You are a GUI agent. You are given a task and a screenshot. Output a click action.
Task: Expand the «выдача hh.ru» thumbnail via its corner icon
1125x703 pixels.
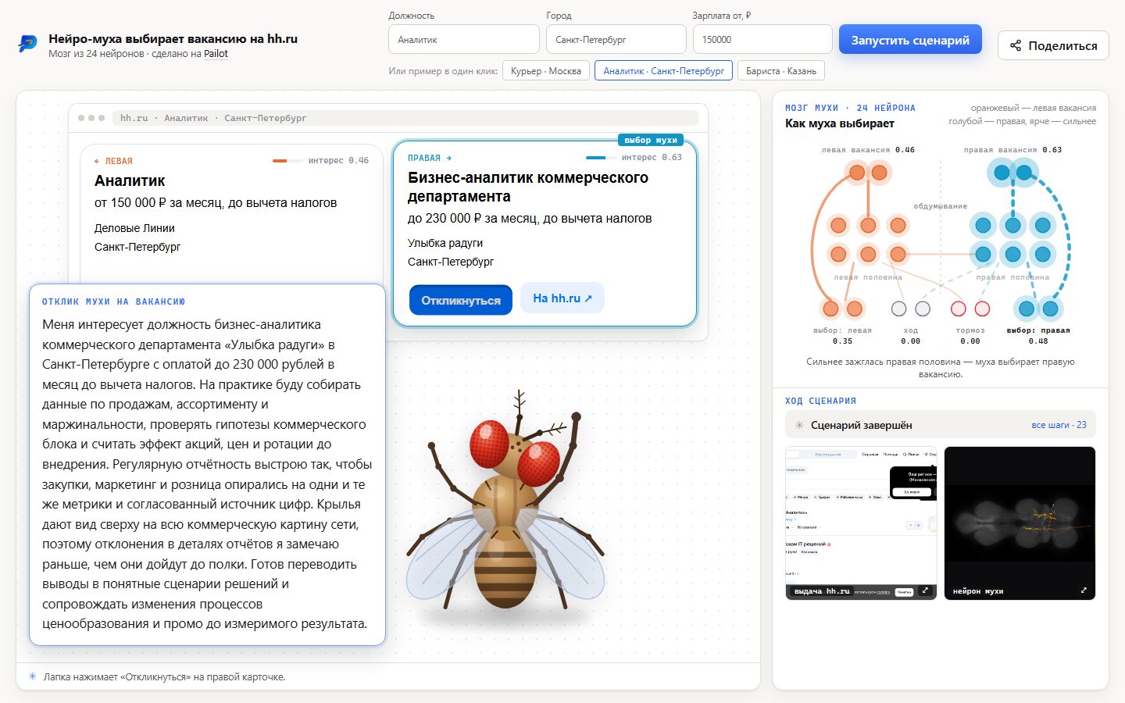[925, 591]
